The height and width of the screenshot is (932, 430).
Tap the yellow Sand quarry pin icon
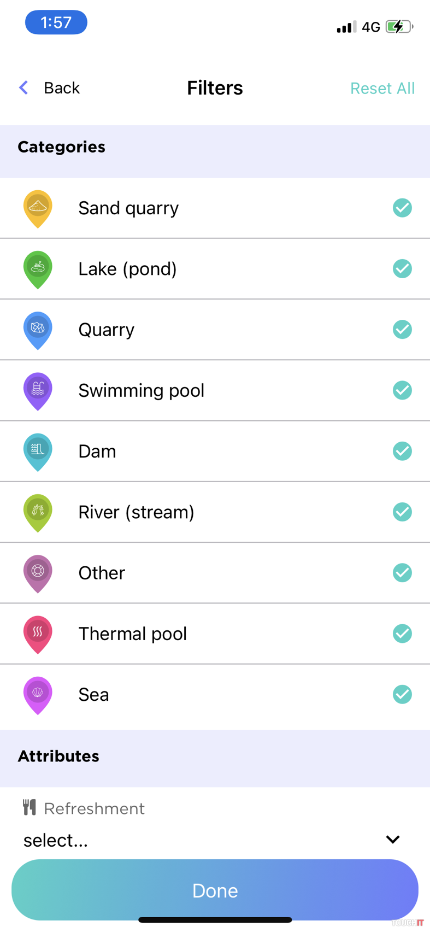tap(38, 208)
